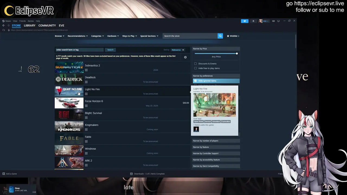
Task: Open the Blight: Survival result title
Action: pyautogui.click(x=93, y=113)
